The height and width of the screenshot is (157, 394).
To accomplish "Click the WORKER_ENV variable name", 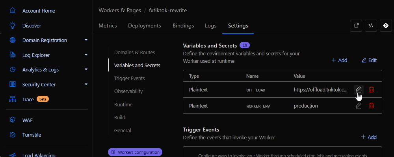I will coord(258,106).
